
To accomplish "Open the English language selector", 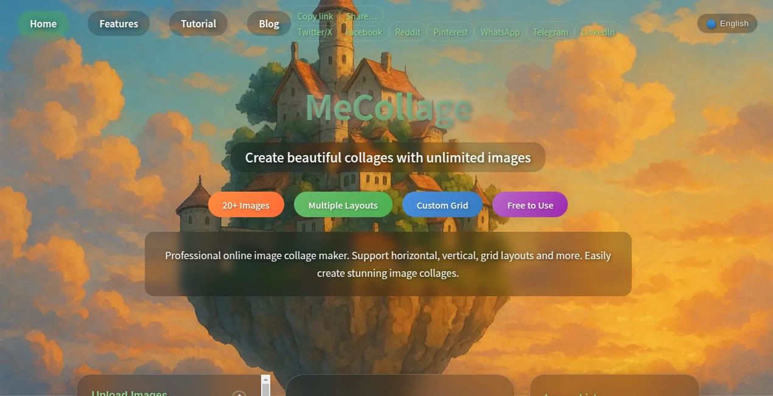I will pyautogui.click(x=727, y=23).
